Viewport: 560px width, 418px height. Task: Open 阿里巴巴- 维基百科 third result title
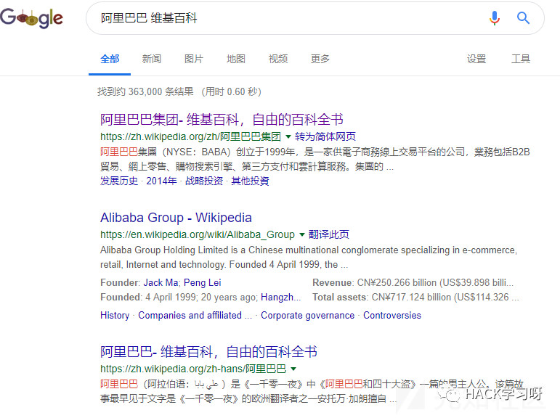coord(208,352)
